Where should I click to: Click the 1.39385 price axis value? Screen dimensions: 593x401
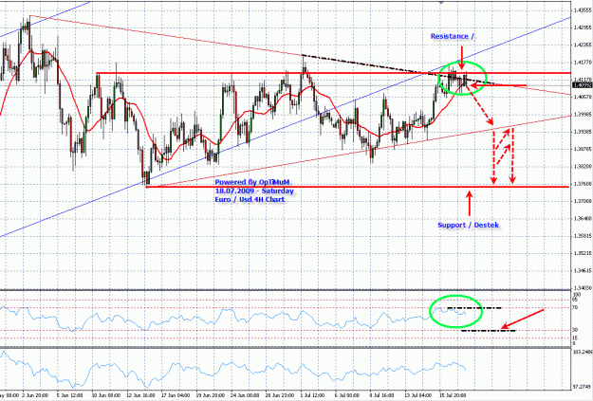583,132
